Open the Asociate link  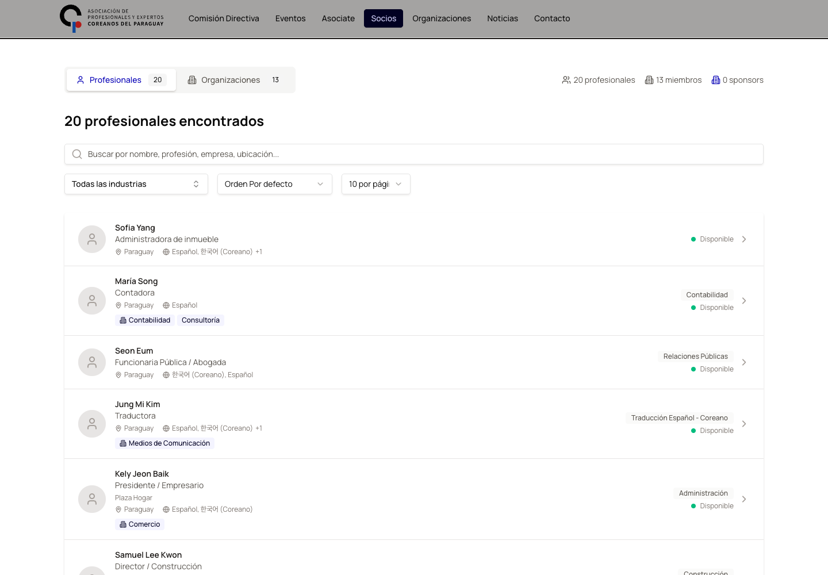[x=338, y=18]
